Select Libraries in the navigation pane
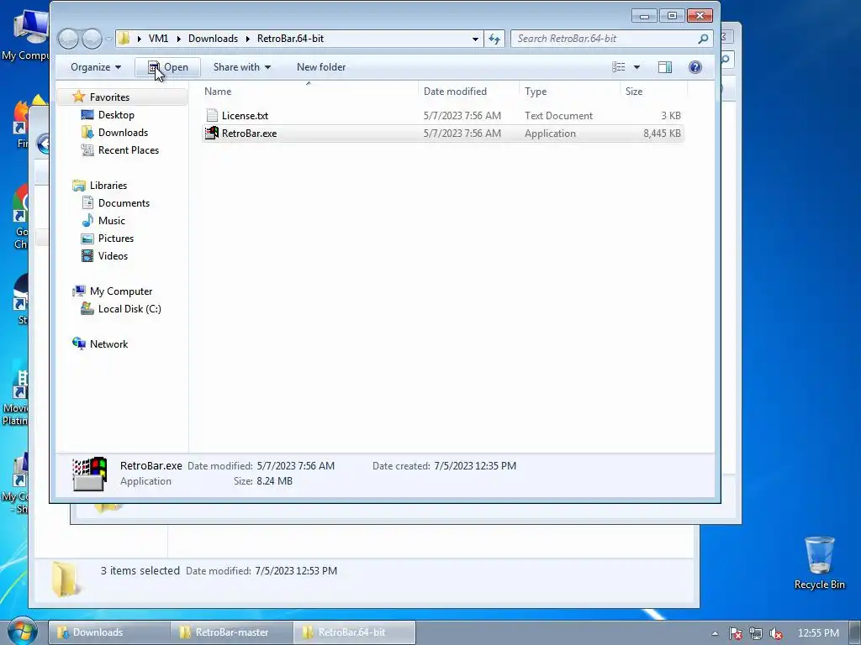 click(x=108, y=186)
